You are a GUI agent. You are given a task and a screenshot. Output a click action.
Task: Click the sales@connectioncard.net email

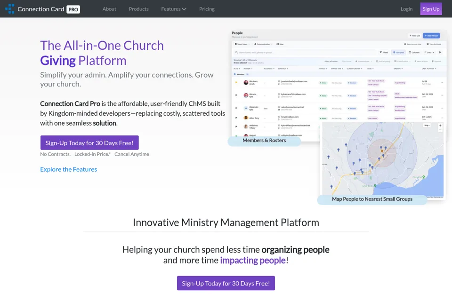292,107
